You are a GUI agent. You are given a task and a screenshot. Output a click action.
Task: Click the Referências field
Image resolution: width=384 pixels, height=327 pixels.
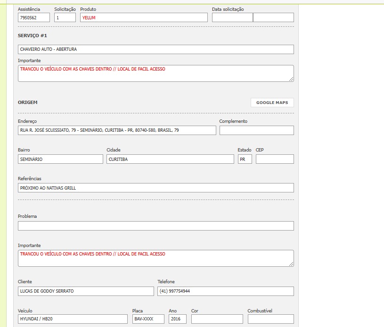pyautogui.click(x=155, y=188)
